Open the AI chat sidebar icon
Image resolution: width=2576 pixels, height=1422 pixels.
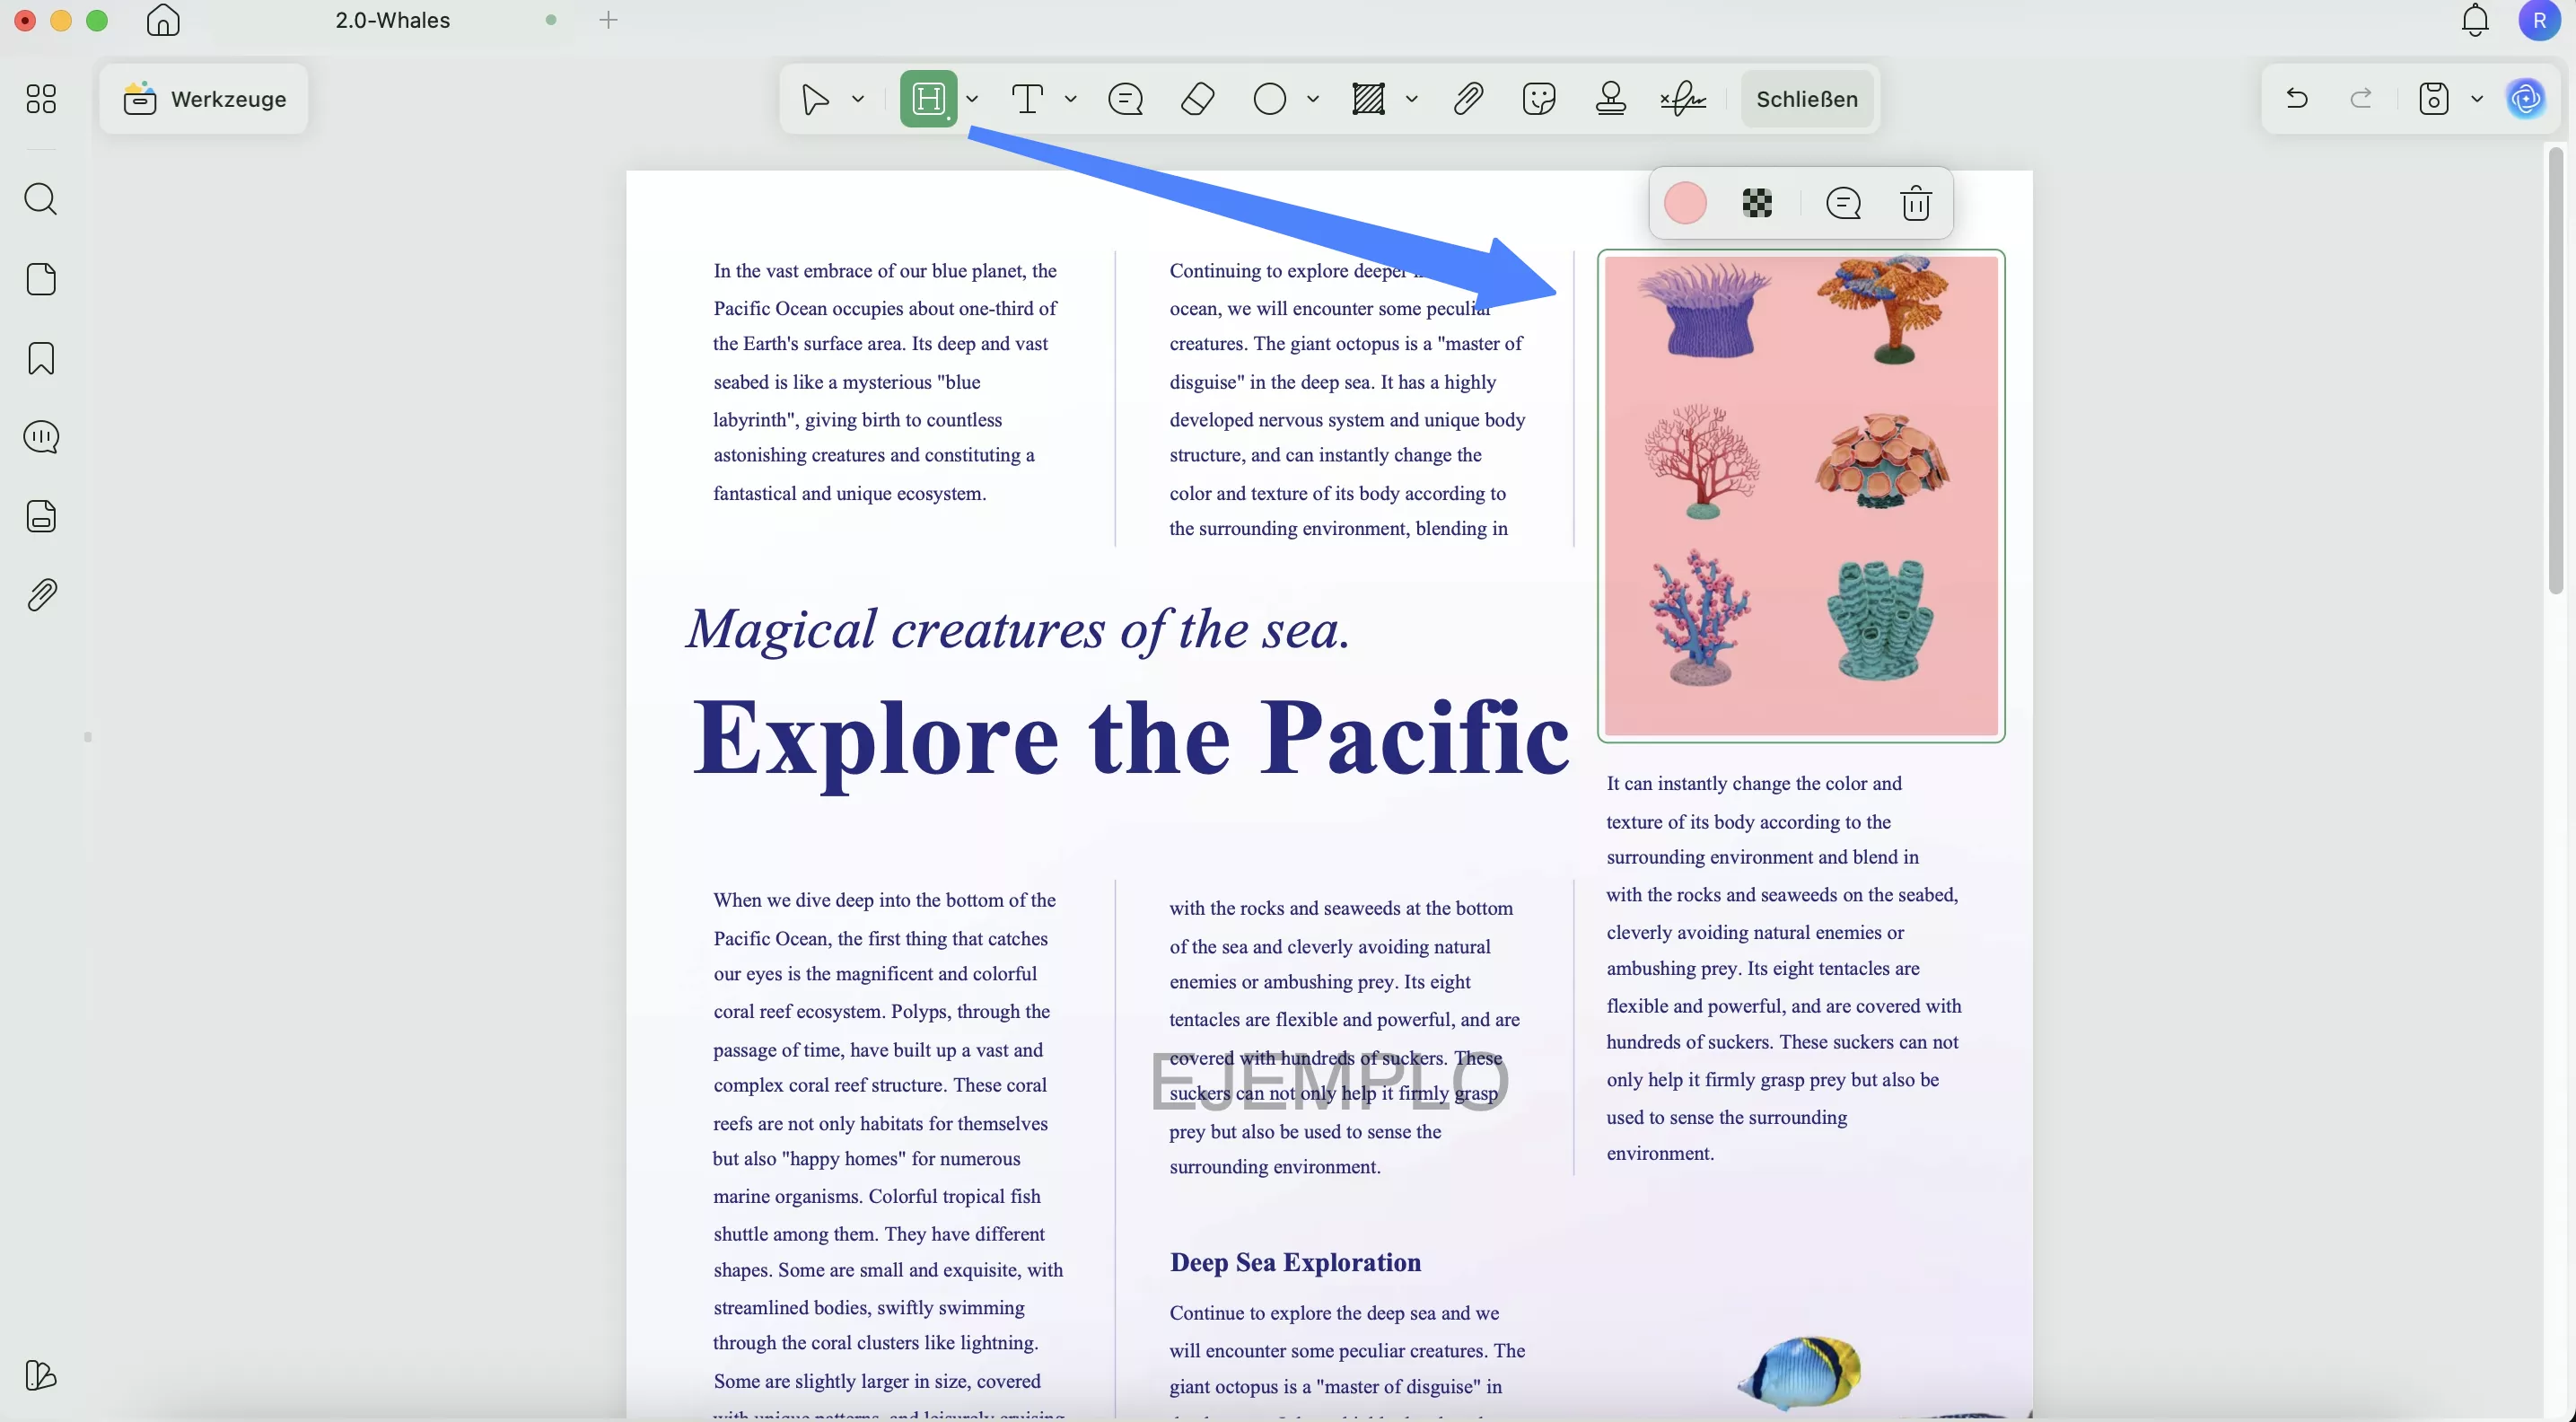pos(2524,99)
